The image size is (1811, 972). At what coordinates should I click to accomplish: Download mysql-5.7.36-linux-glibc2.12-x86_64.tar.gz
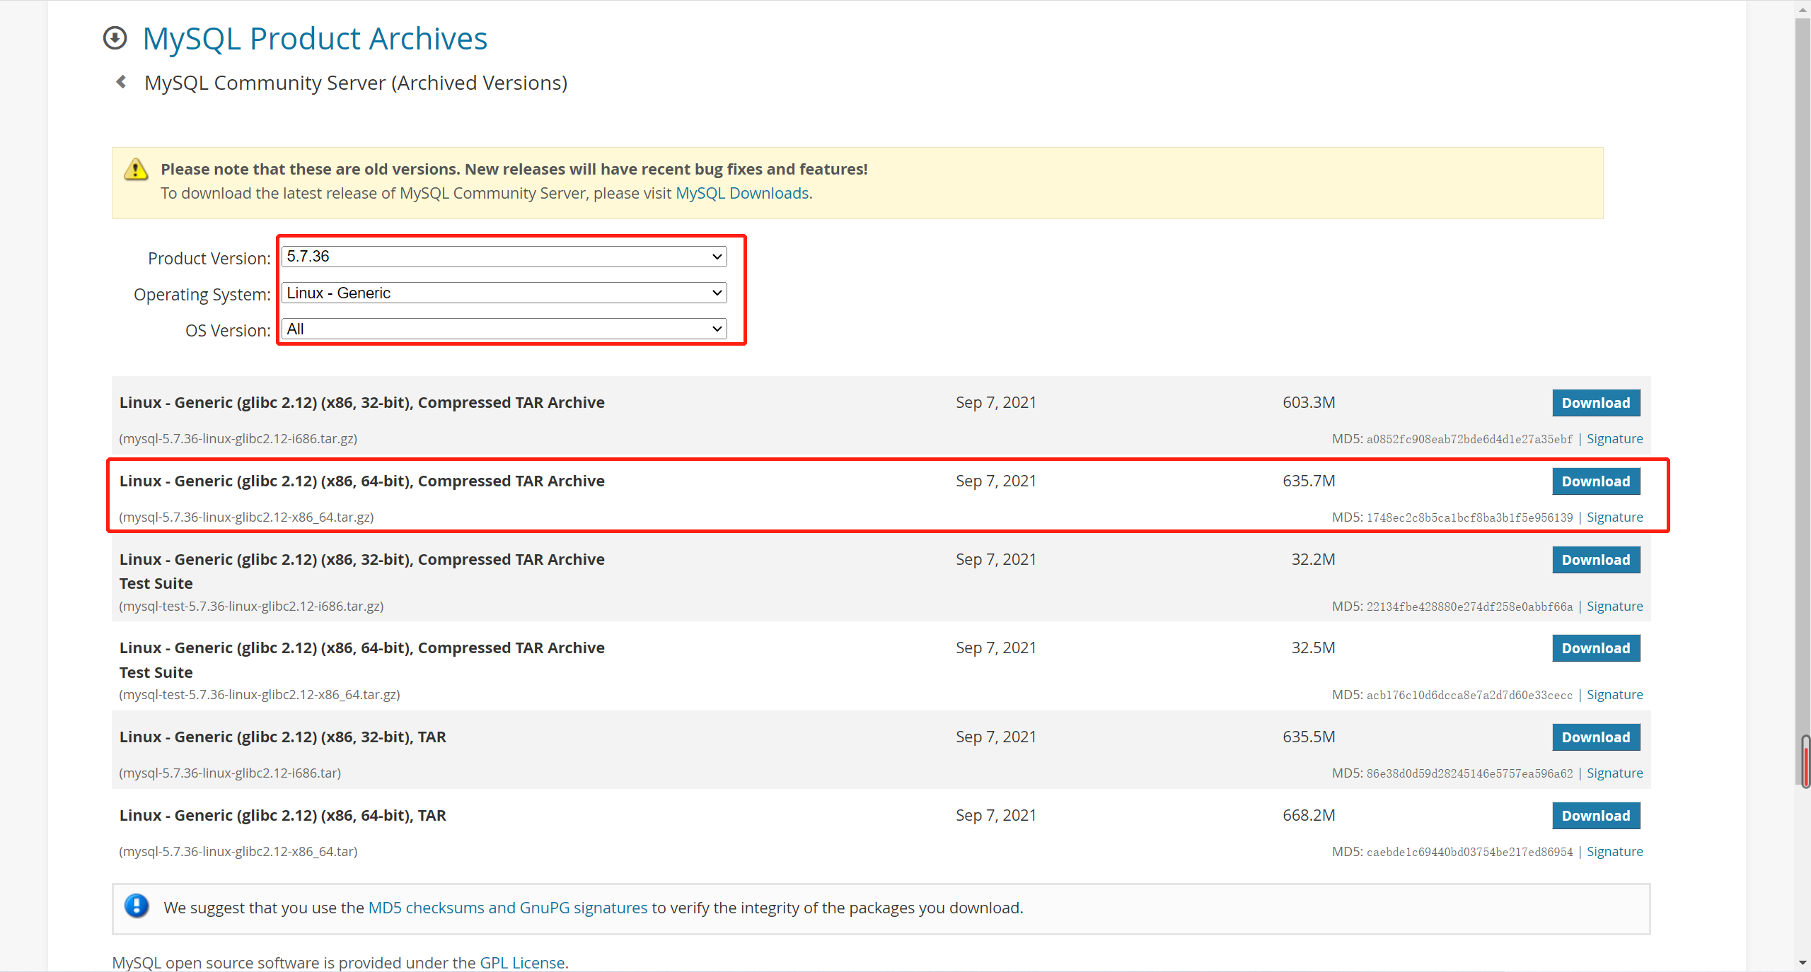coord(1596,481)
